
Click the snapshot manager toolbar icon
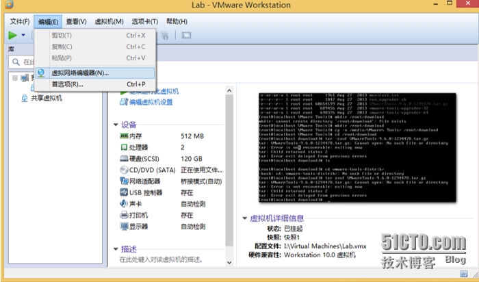[165, 36]
